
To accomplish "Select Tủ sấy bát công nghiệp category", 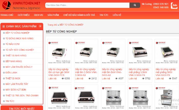I will [20, 50].
